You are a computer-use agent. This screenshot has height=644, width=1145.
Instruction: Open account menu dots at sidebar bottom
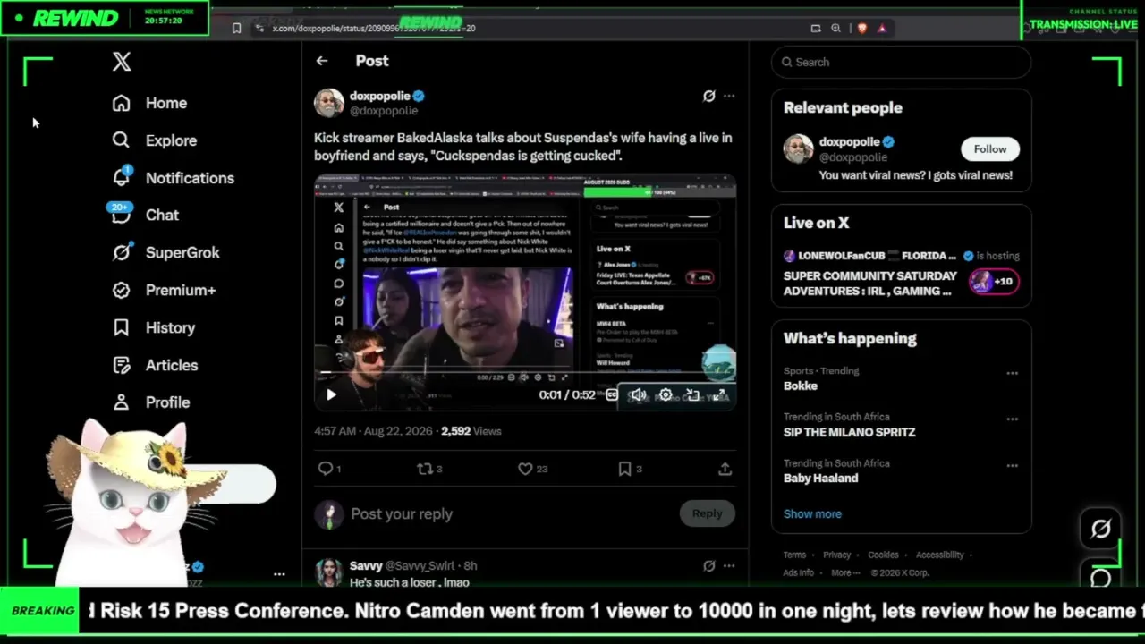(279, 574)
